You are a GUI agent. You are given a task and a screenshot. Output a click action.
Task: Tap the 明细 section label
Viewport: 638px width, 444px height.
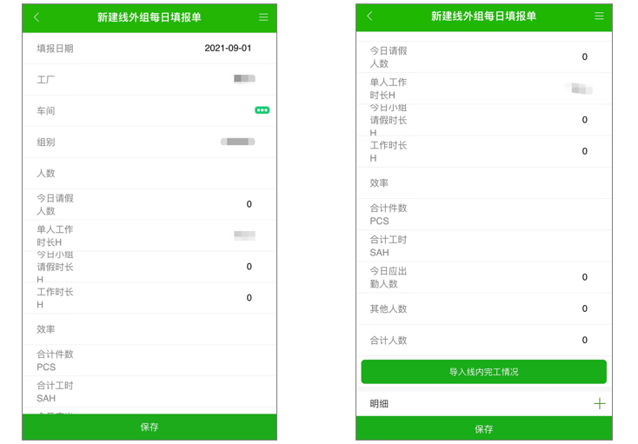[x=379, y=404]
